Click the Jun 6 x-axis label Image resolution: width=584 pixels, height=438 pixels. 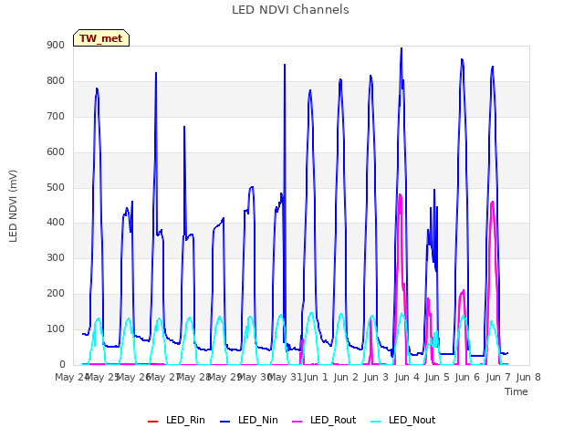pos(467,377)
